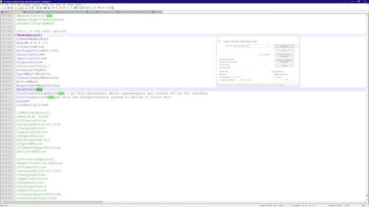The height and width of the screenshot is (207, 369).
Task: Click Windows (CR LF) in status bar
Action: point(336,205)
